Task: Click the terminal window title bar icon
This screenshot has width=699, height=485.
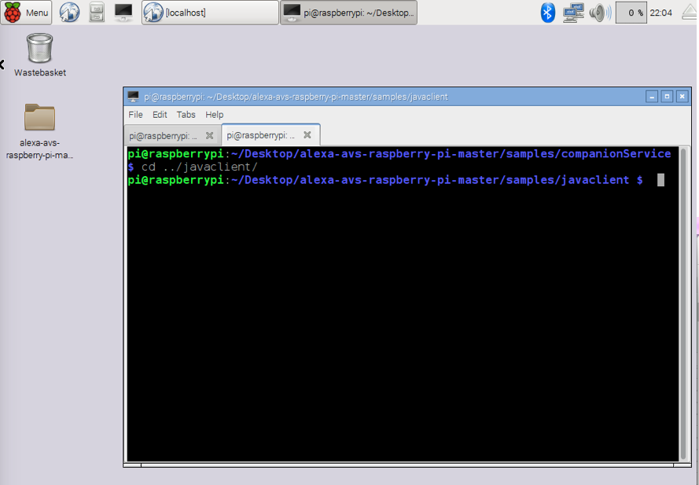Action: pyautogui.click(x=134, y=96)
